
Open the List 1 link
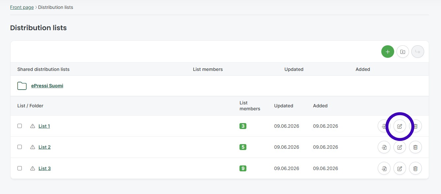tap(44, 126)
